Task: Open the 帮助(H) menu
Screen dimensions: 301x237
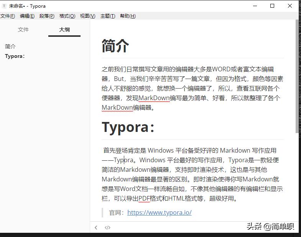Action: pos(128,16)
